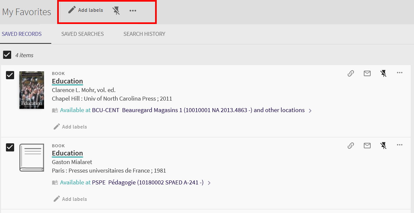
Task: Open more actions for Gaston Mialaret record
Action: tap(400, 145)
